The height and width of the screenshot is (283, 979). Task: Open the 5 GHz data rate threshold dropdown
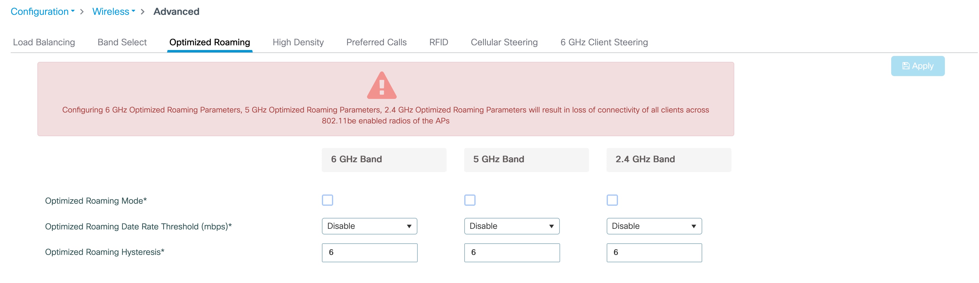(511, 226)
